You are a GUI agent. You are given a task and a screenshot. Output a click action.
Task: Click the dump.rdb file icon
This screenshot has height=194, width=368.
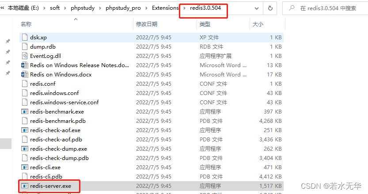[x=25, y=46]
